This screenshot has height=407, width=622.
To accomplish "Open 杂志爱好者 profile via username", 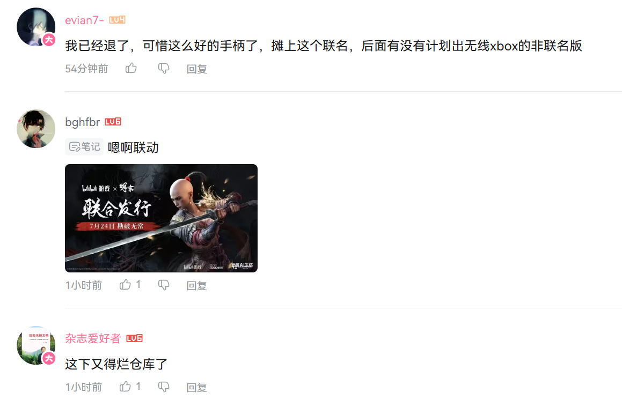I will [93, 338].
